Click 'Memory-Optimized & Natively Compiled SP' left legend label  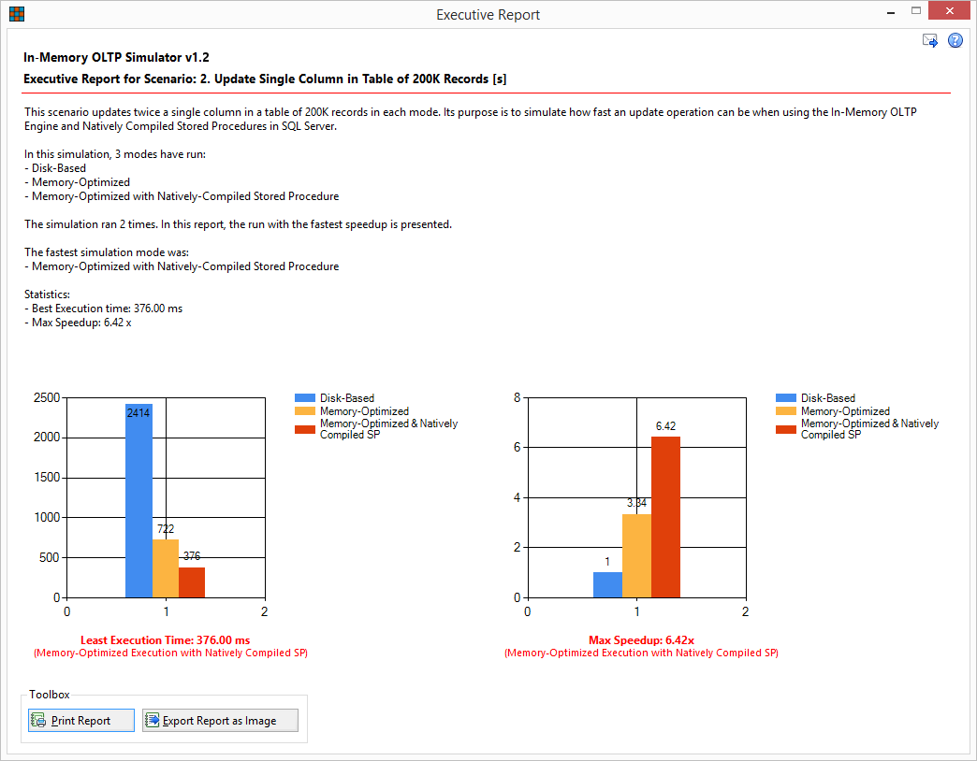coord(388,429)
